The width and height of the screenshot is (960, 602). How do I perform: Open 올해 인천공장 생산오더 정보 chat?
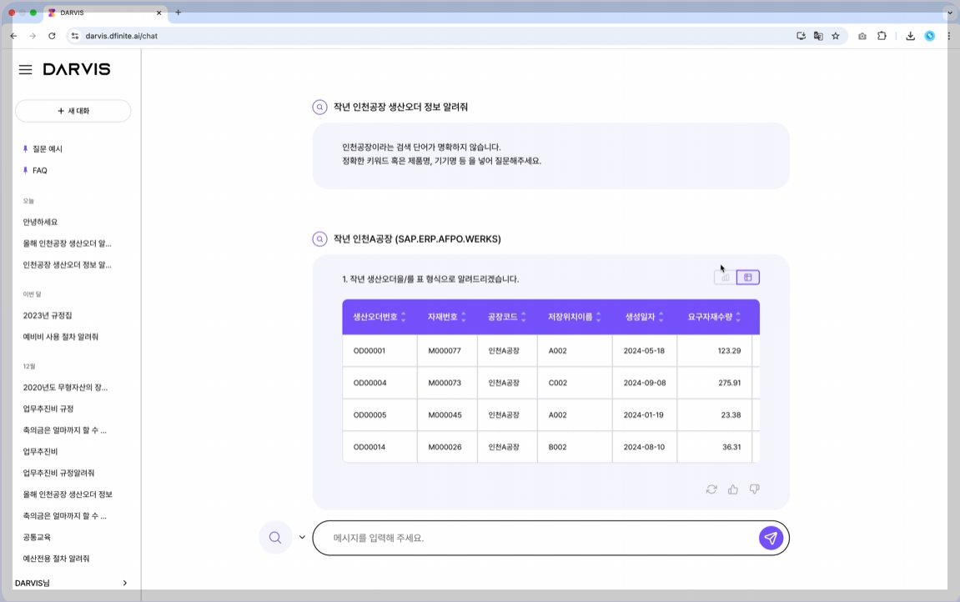pyautogui.click(x=68, y=494)
